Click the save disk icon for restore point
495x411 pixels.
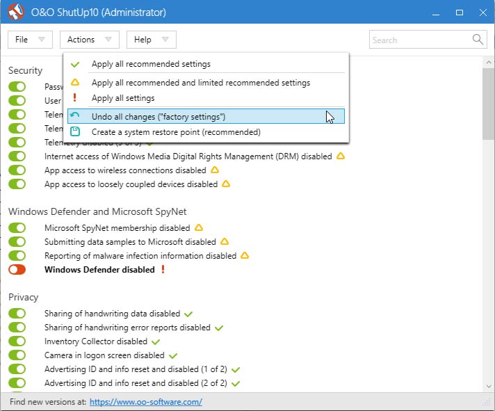75,131
